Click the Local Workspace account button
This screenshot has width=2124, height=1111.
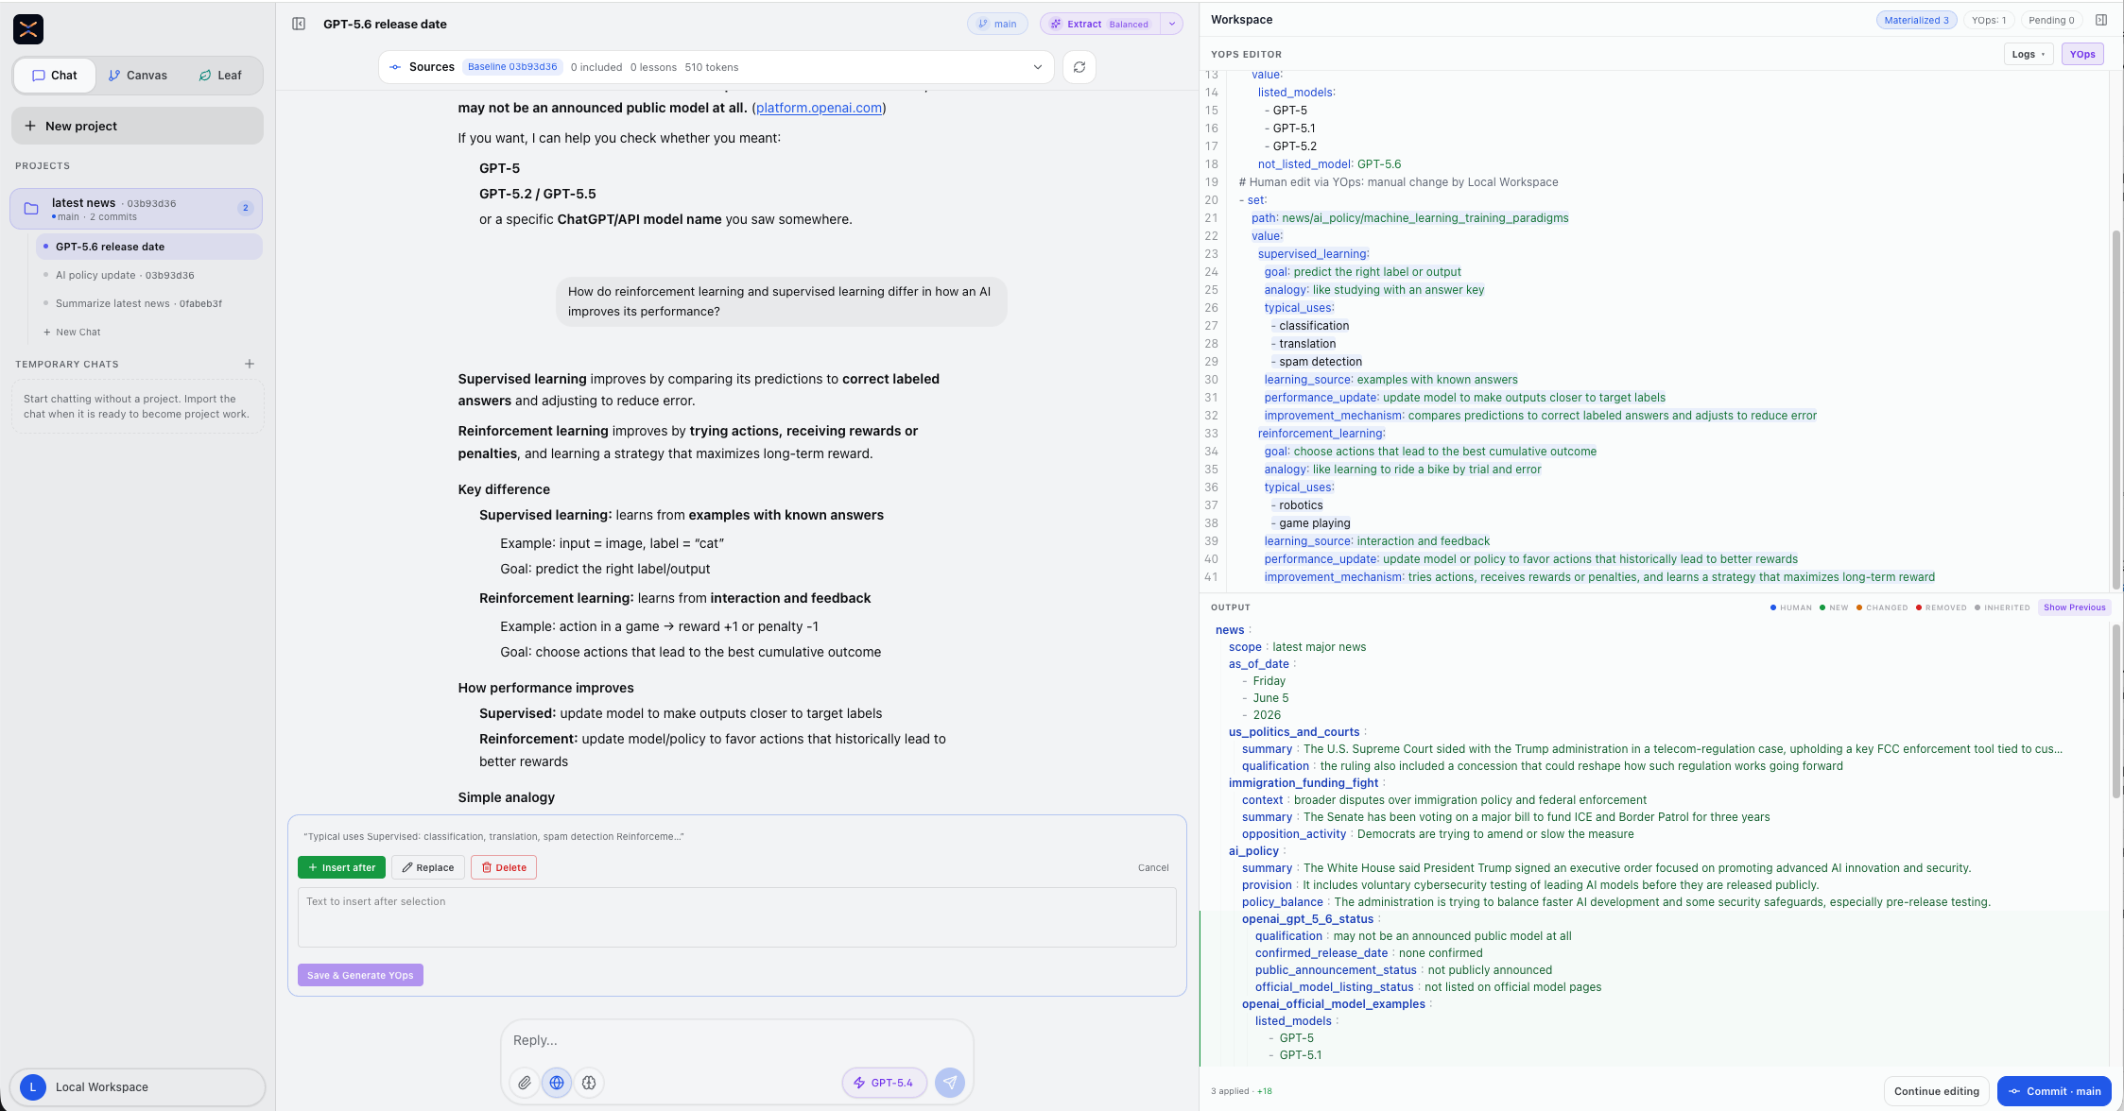click(137, 1087)
